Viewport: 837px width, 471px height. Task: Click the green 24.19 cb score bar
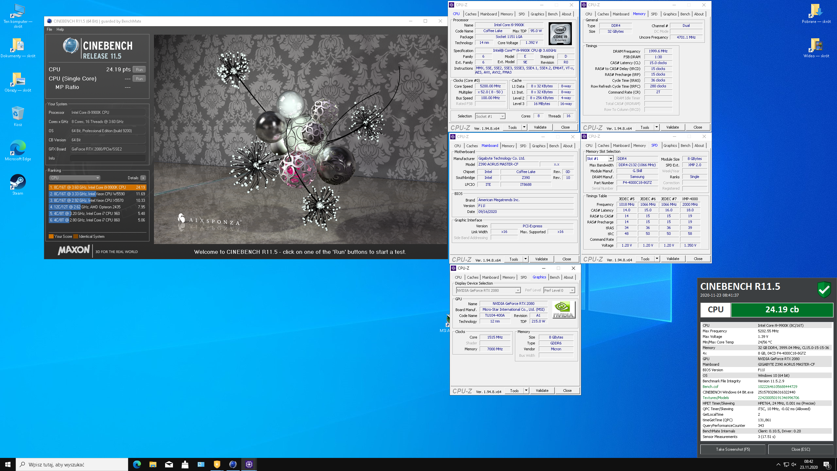[782, 310]
